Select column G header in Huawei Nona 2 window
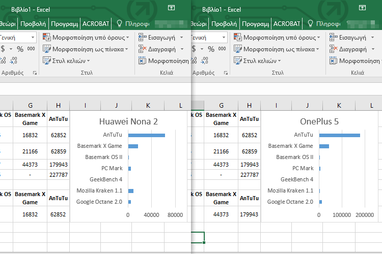The height and width of the screenshot is (254, 382). (30, 105)
